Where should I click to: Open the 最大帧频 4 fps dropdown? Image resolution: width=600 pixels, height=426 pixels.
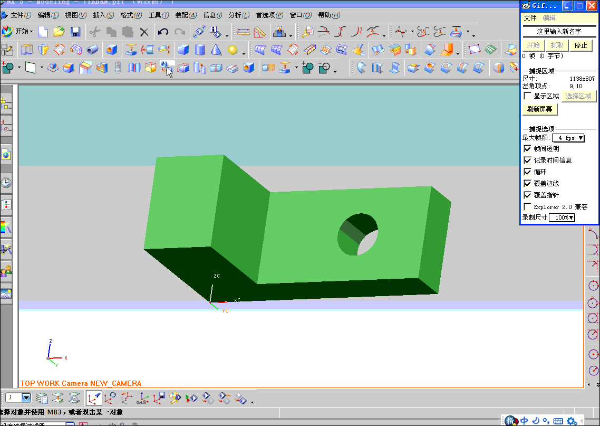pyautogui.click(x=568, y=138)
